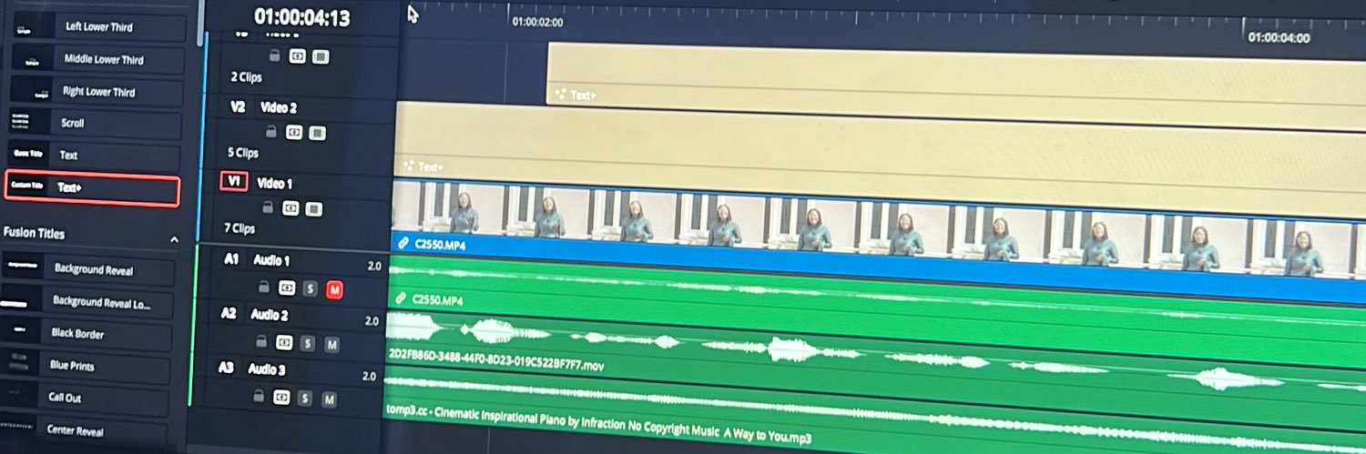Image resolution: width=1366 pixels, height=454 pixels.
Task: Disable the Video 2 track
Action: [317, 133]
